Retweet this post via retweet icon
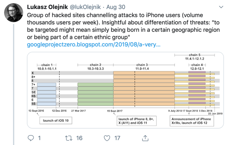The height and width of the screenshot is (145, 228). (x=69, y=138)
